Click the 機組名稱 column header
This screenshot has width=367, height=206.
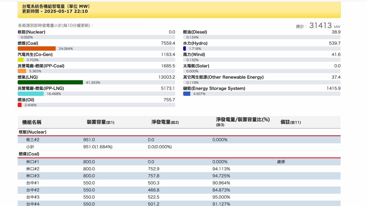pyautogui.click(x=32, y=122)
